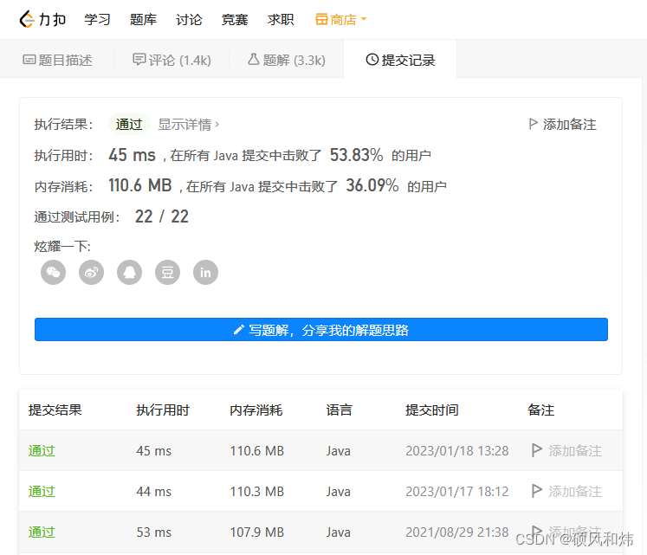647x555 pixels.
Task: Switch to the 评论 (1.4k) tab
Action: coord(171,61)
